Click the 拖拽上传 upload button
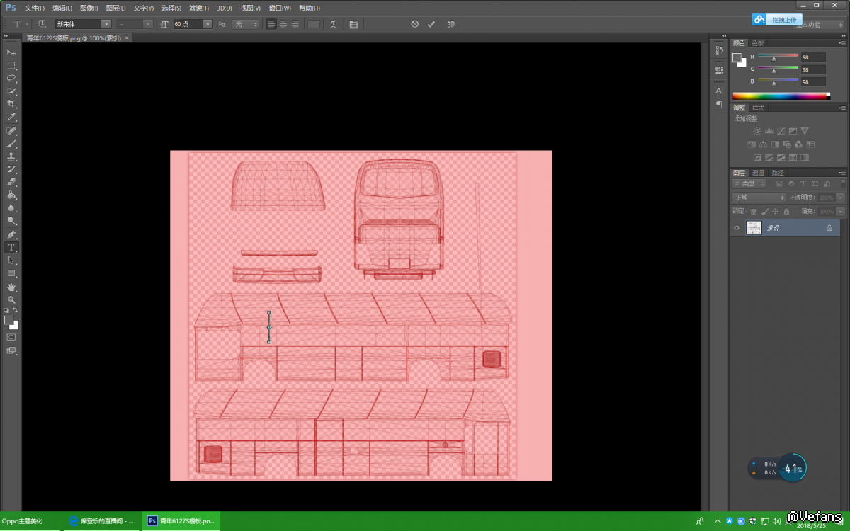The height and width of the screenshot is (531, 850). click(x=778, y=20)
